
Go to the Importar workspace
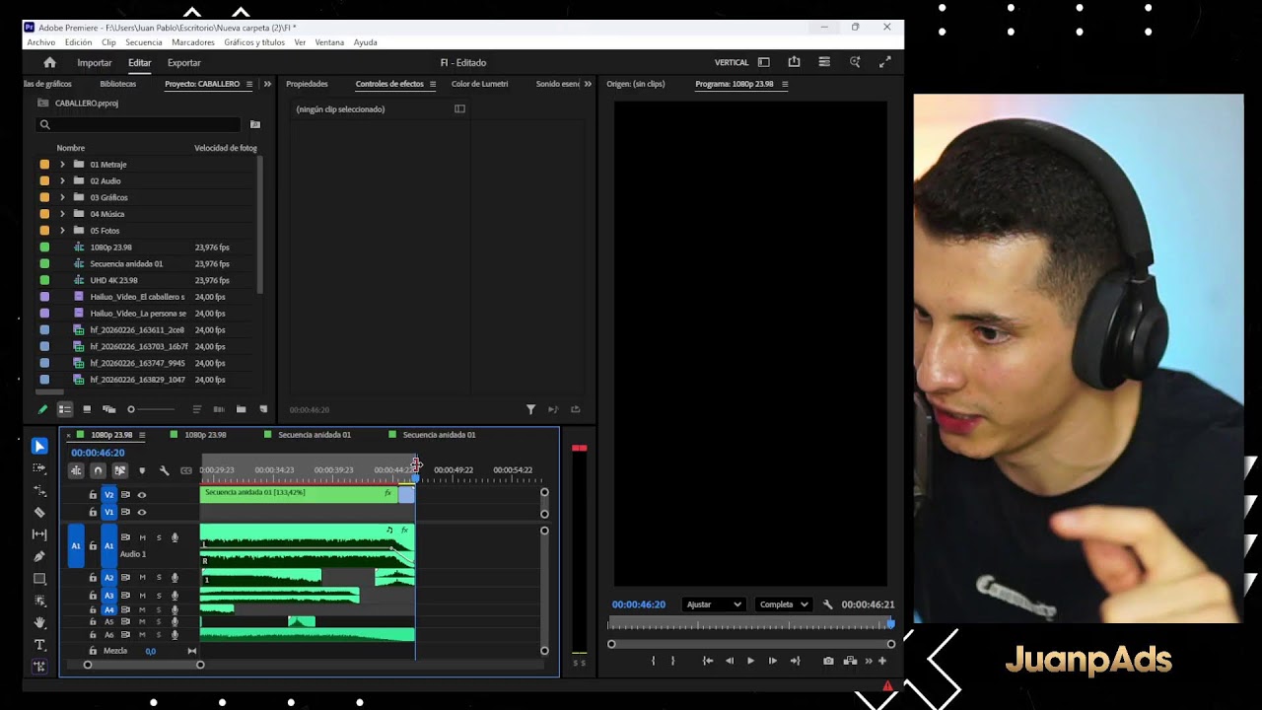coord(95,62)
